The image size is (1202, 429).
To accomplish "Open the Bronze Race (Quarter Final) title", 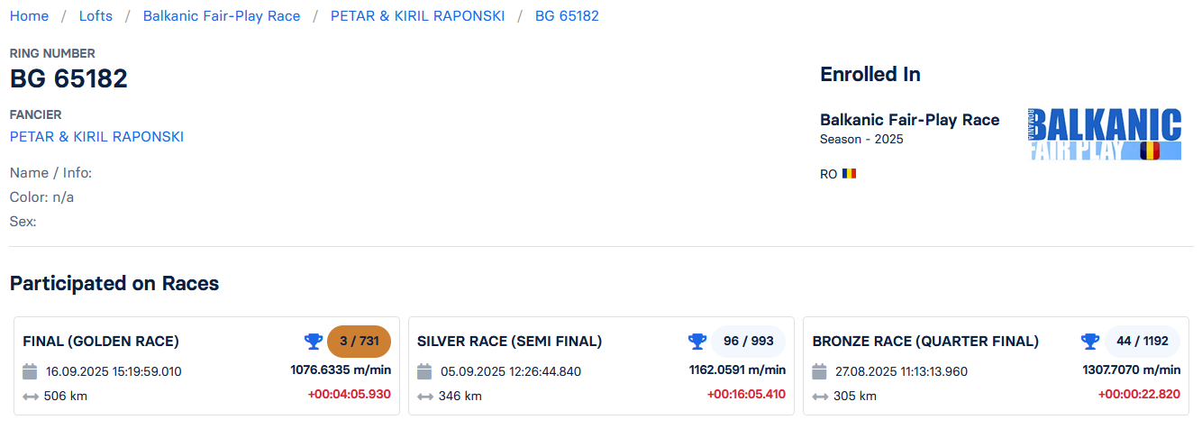I will pyautogui.click(x=925, y=342).
